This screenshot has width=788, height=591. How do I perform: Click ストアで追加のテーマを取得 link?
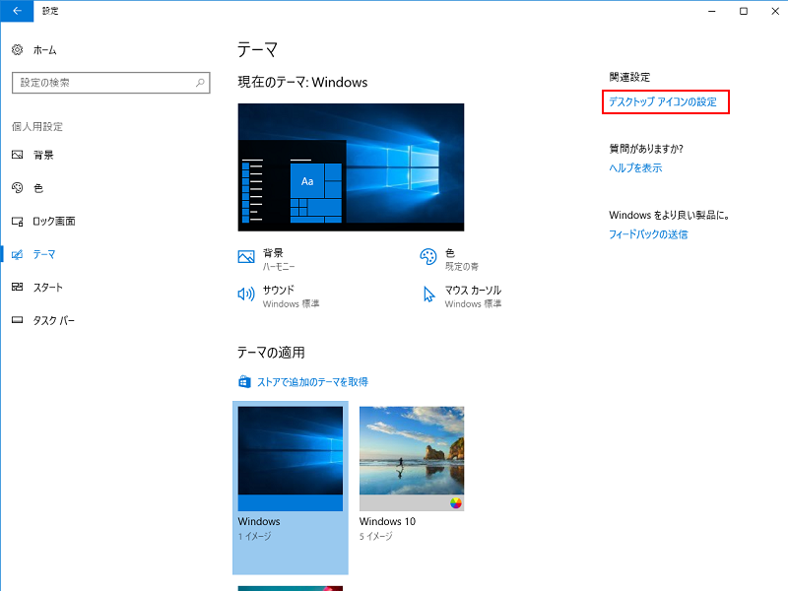point(312,382)
